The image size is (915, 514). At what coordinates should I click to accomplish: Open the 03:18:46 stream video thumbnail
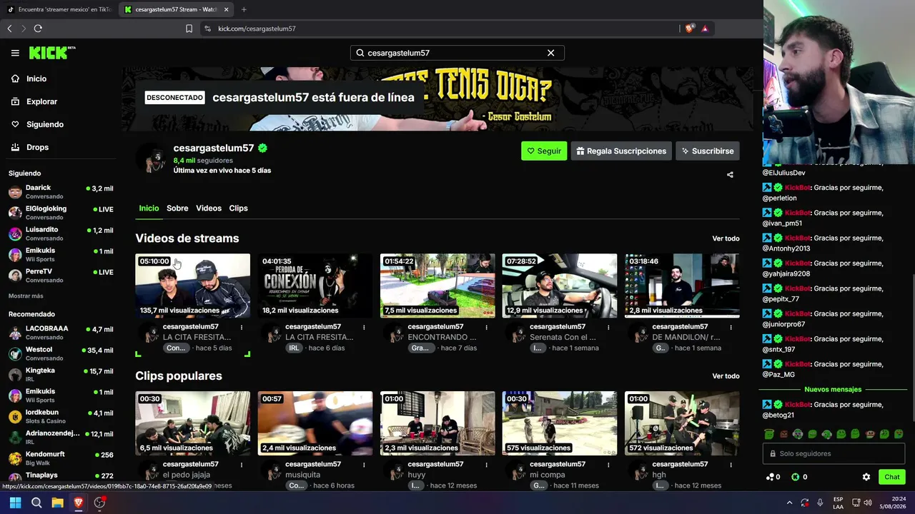682,286
